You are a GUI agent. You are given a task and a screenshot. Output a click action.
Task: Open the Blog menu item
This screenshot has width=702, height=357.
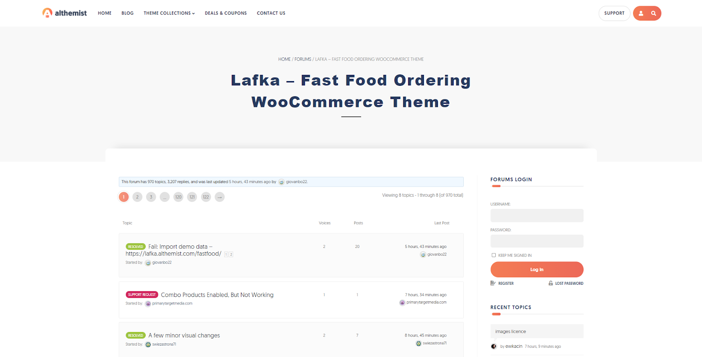128,13
